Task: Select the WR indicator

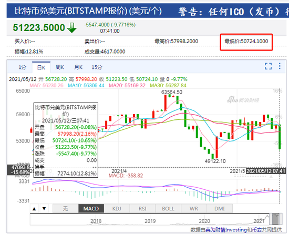Action: pos(194,209)
